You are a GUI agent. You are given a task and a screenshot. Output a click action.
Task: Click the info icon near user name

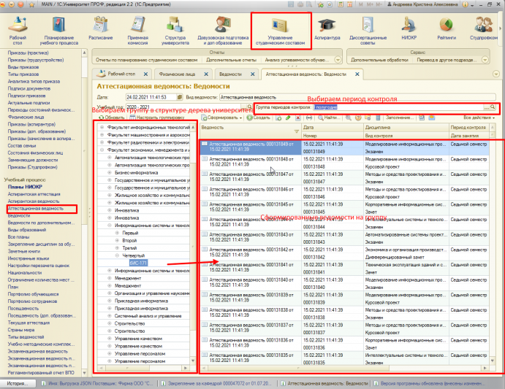click(465, 4)
